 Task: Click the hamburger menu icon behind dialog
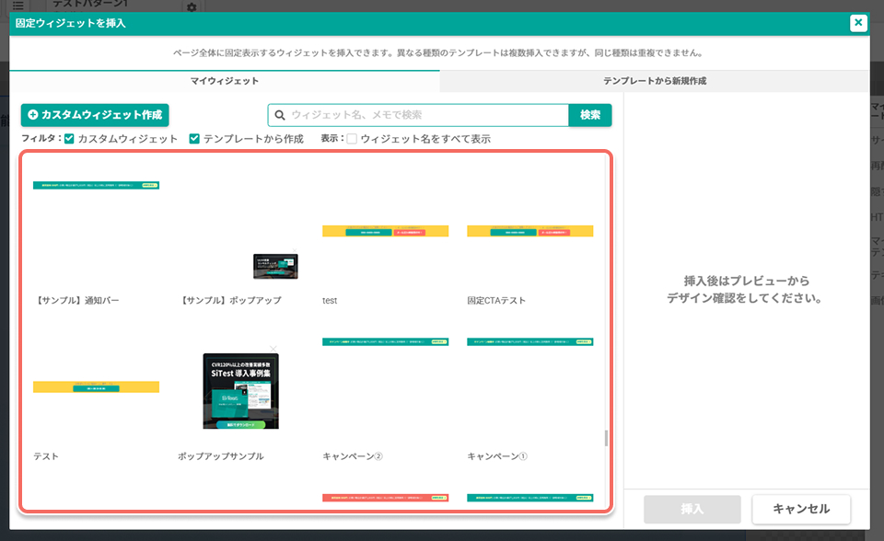coord(18,6)
